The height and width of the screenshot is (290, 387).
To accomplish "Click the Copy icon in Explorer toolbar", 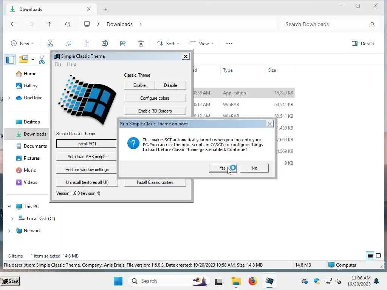I will (68, 43).
